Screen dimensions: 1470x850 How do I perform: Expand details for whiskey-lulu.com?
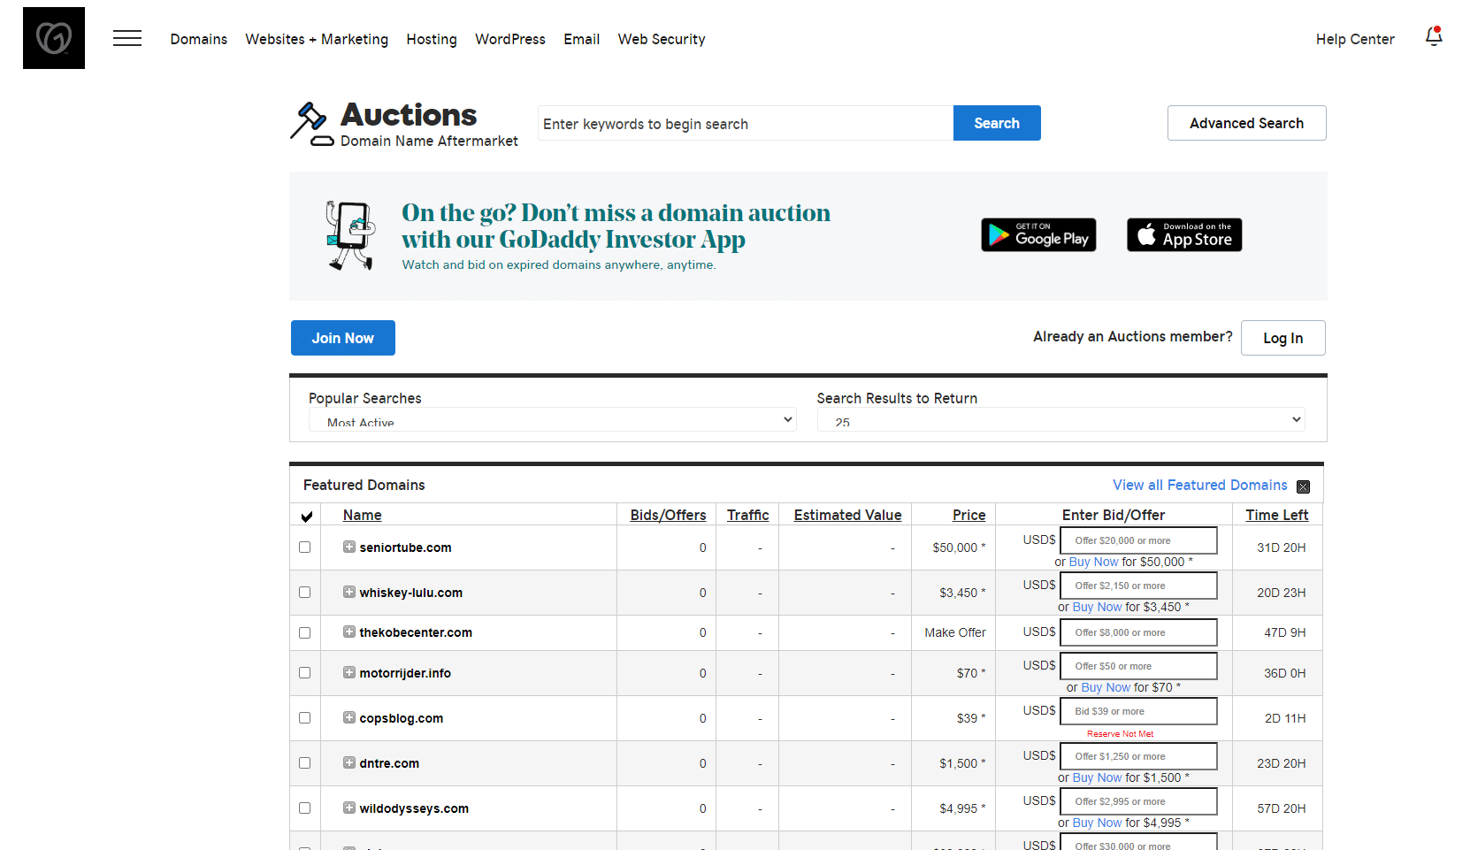coord(349,592)
